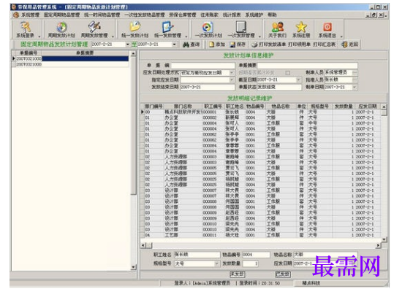Expand the 指定应发日期 dropdown
Image resolution: width=394 pixels, height=289 pixels.
[x=232, y=80]
